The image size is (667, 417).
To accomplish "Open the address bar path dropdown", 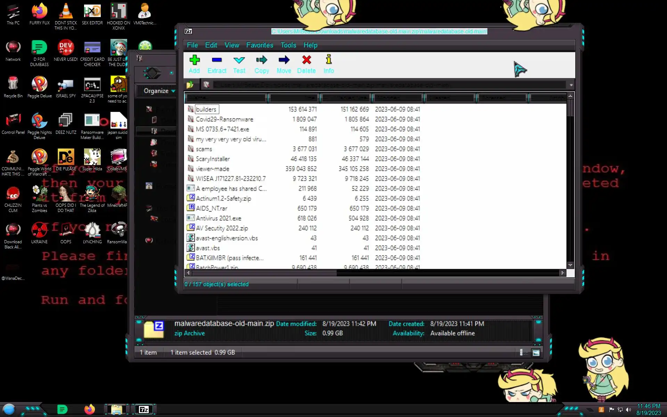I will coord(571,85).
